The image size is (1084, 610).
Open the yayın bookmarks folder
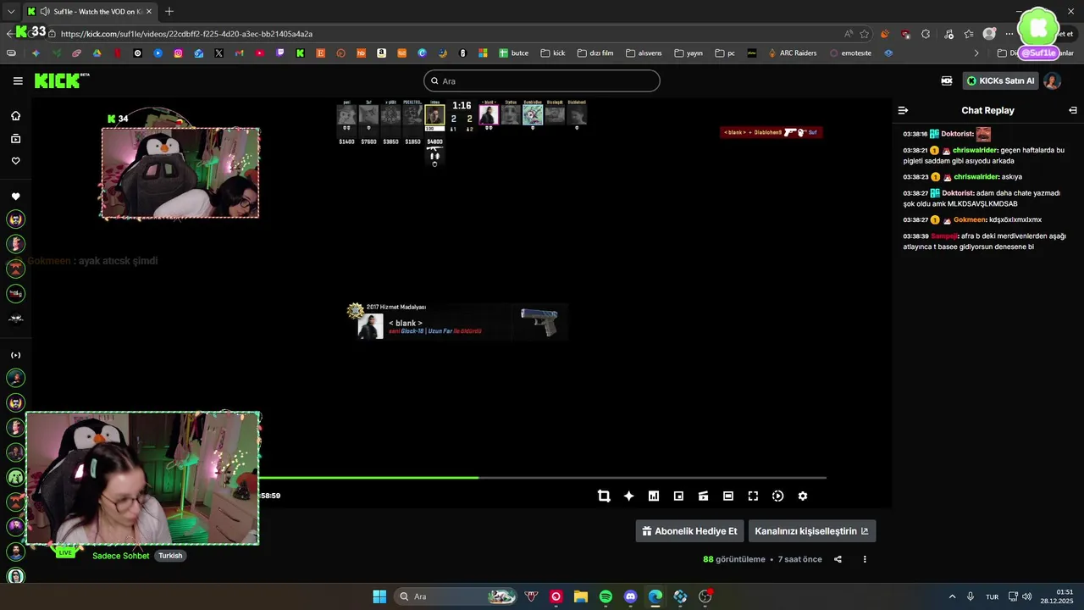[x=689, y=53]
